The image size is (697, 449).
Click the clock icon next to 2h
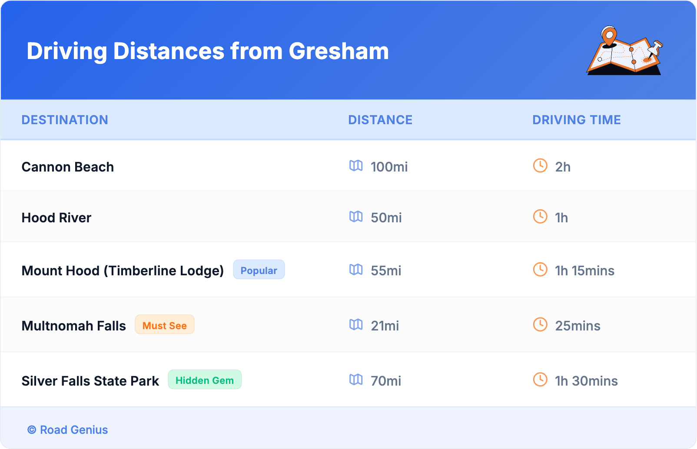click(x=540, y=165)
